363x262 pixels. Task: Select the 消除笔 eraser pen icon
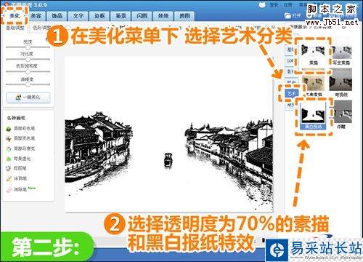[9, 189]
